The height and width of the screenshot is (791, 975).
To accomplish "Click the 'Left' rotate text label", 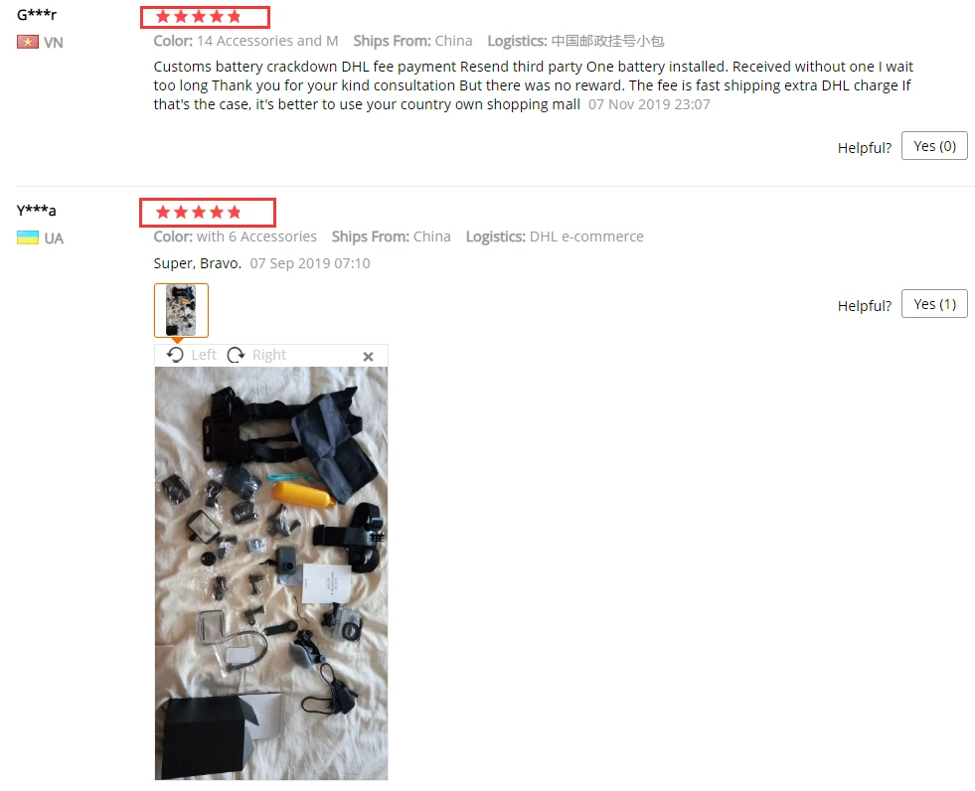I will 204,355.
